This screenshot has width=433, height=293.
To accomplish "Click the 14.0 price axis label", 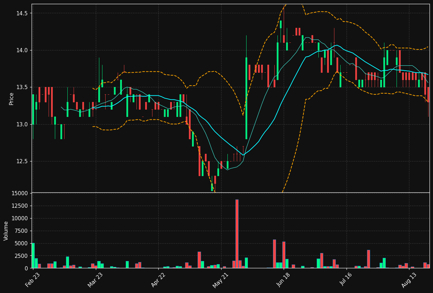I will (22, 50).
